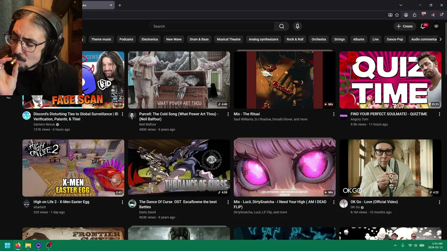The height and width of the screenshot is (251, 447).
Task: Bookmark this page with the star icon
Action: tap(397, 15)
